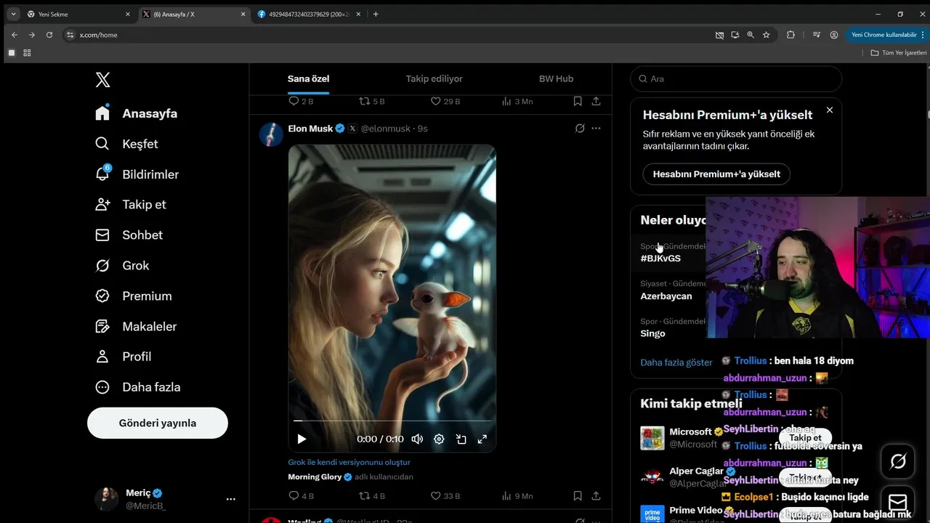Screen dimensions: 930x523
Task: Repost Elon Musk post (4 B)
Action: coord(373,496)
